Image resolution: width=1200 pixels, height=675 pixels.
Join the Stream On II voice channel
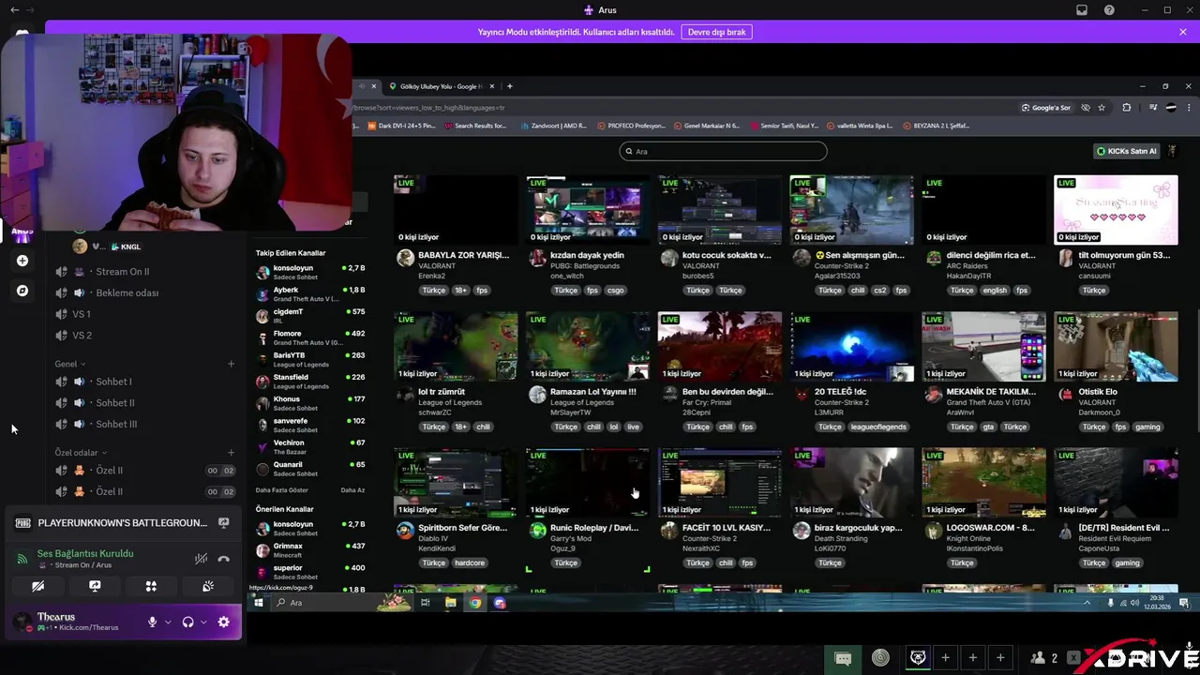[x=144, y=272]
